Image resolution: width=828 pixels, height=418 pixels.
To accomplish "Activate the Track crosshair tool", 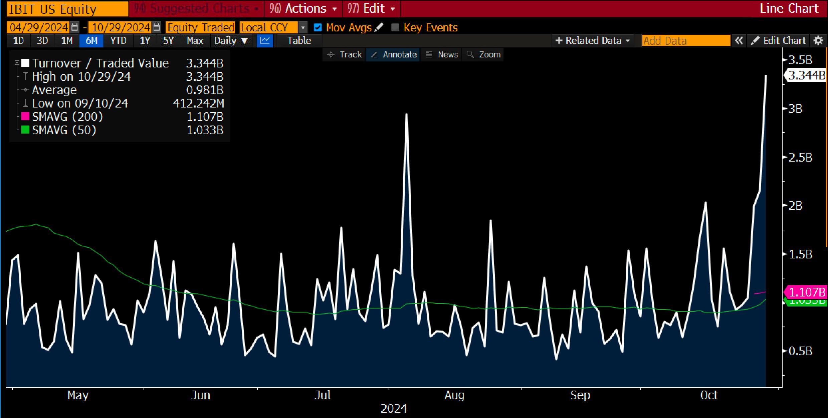I will click(x=345, y=54).
